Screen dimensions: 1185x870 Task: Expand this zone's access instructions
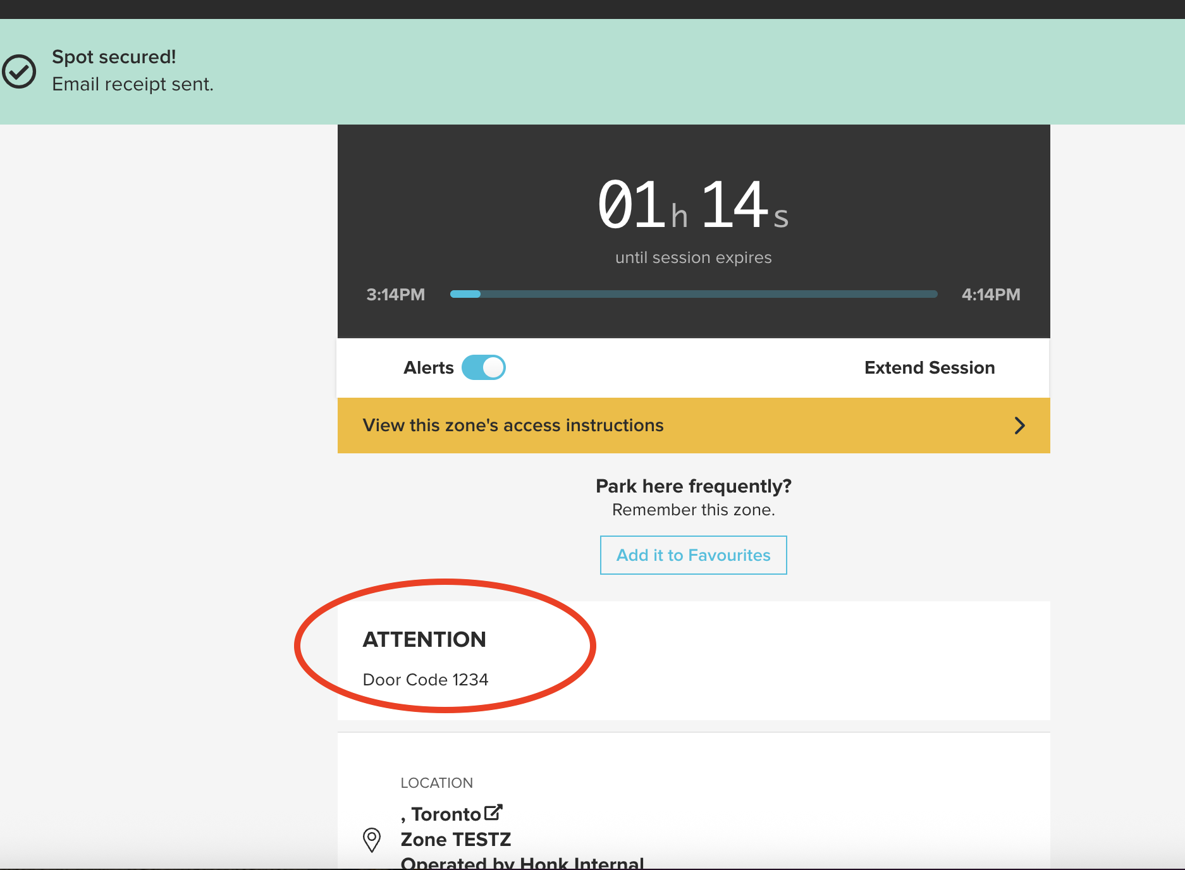[x=512, y=426]
